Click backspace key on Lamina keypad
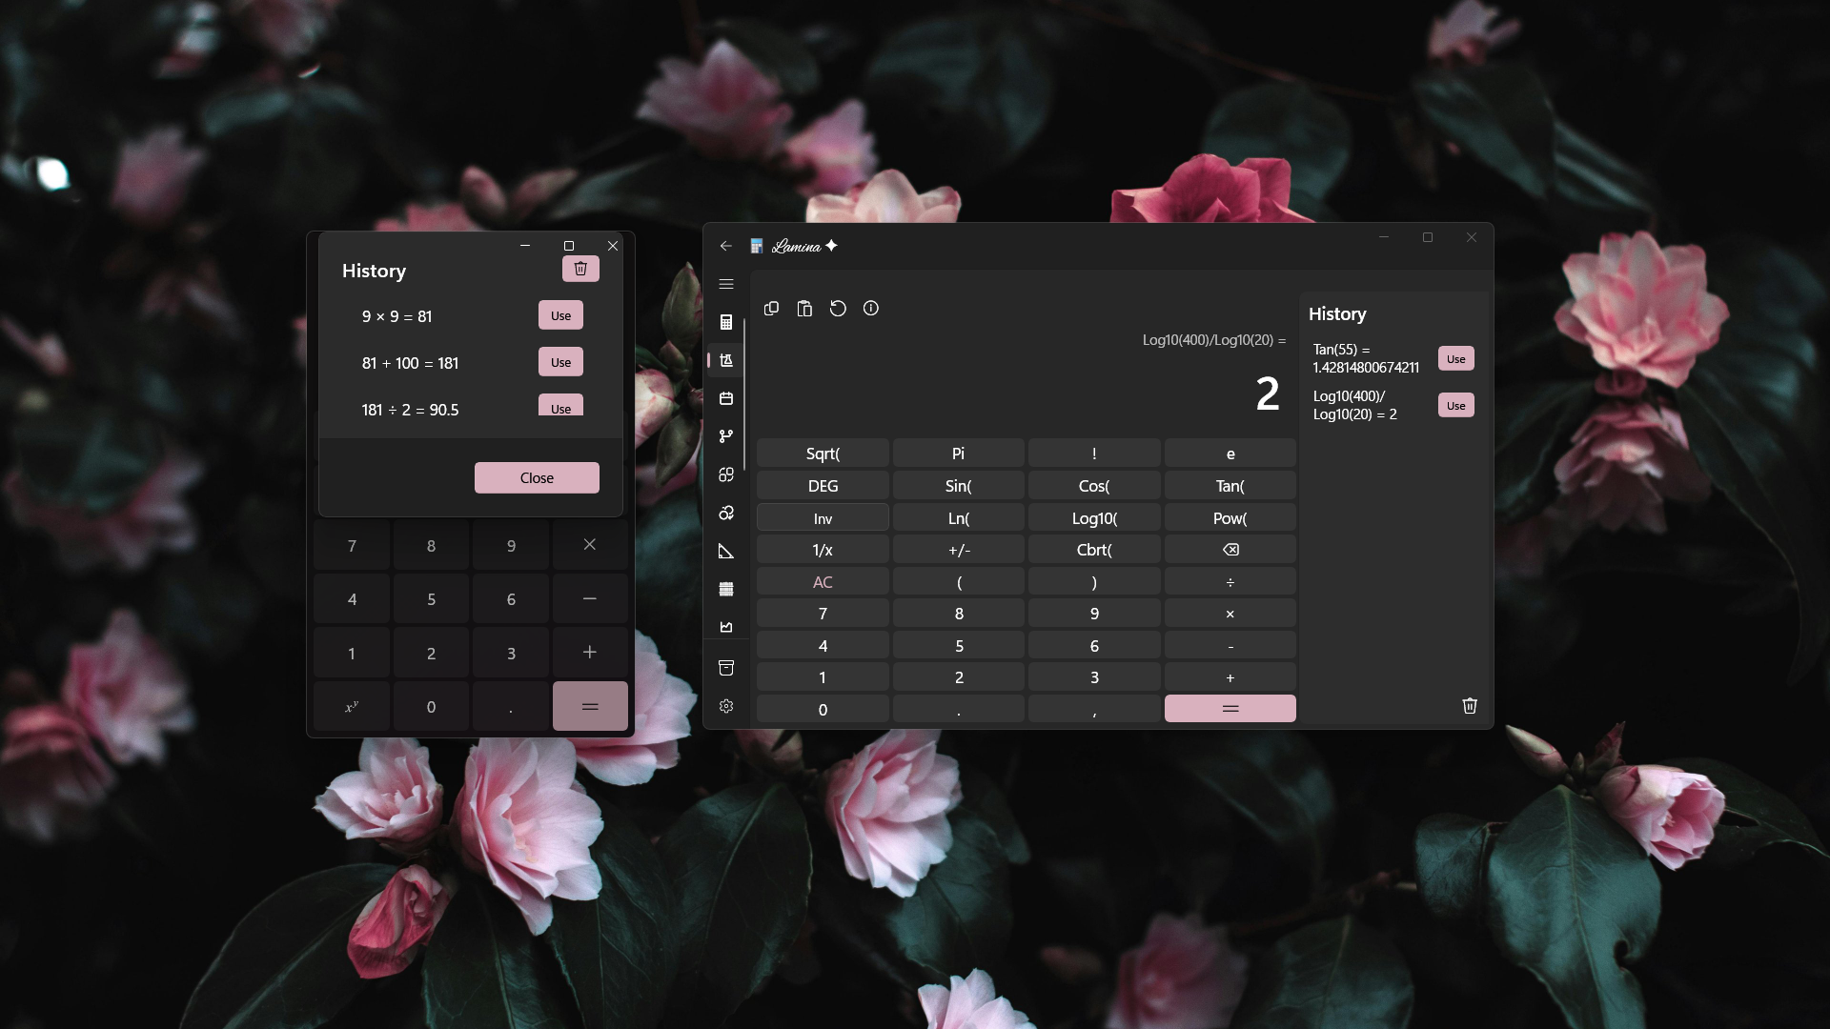Screen dimensions: 1830x1029 (1230, 550)
